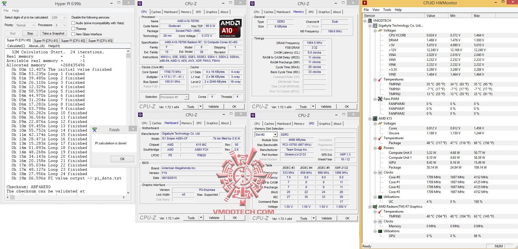Toggle Aero Glass Interface checkbox

[x=73, y=34]
